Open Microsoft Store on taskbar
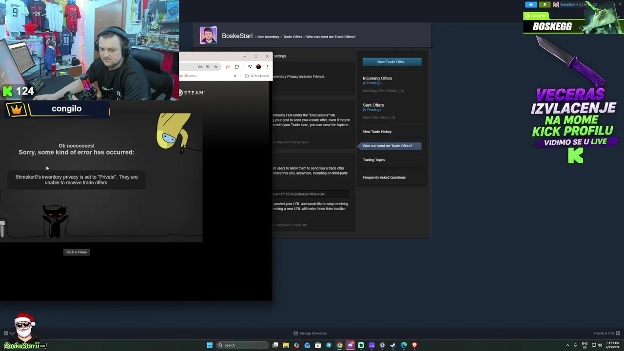This screenshot has width=624, height=351. [x=318, y=345]
